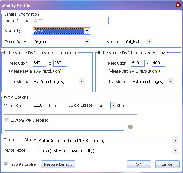Expand full screen Transform dropdown
This screenshot has height=173, width=183.
pyautogui.click(x=171, y=81)
